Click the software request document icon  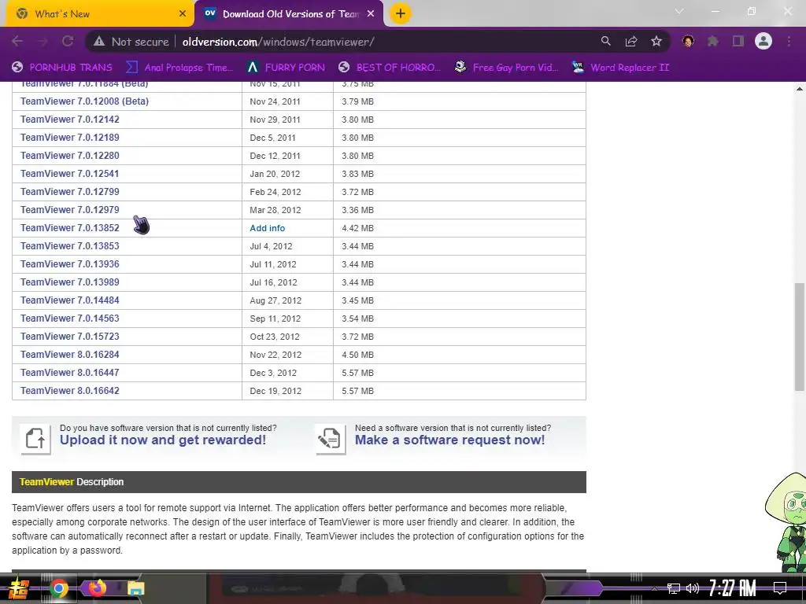[330, 439]
